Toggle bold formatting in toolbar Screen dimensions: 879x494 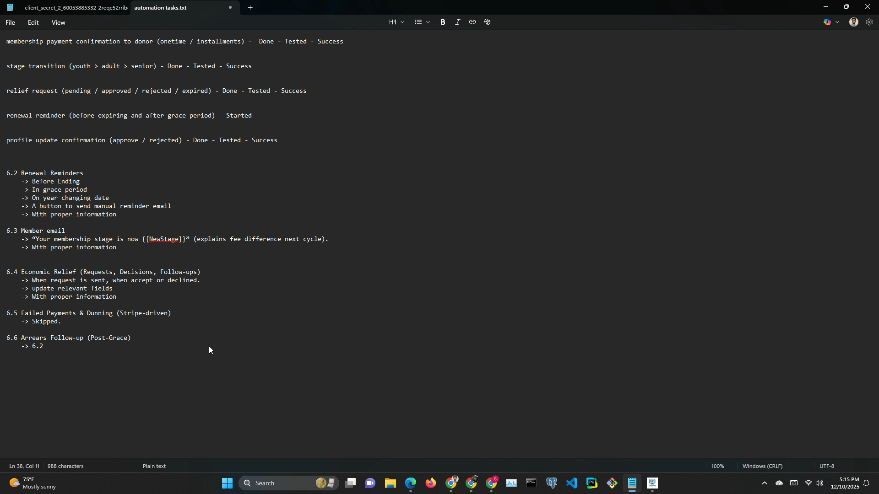pos(443,22)
